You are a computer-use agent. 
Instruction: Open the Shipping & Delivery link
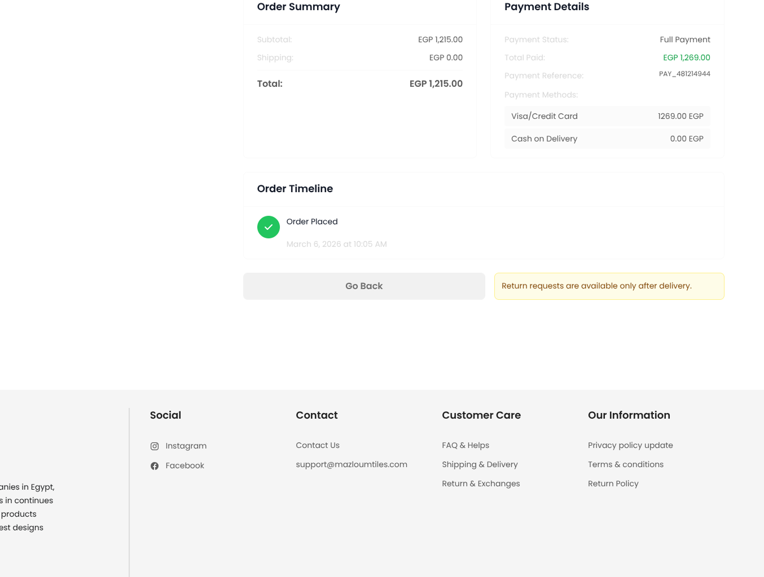coord(480,464)
